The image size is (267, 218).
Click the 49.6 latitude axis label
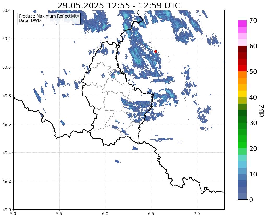click(x=7, y=124)
